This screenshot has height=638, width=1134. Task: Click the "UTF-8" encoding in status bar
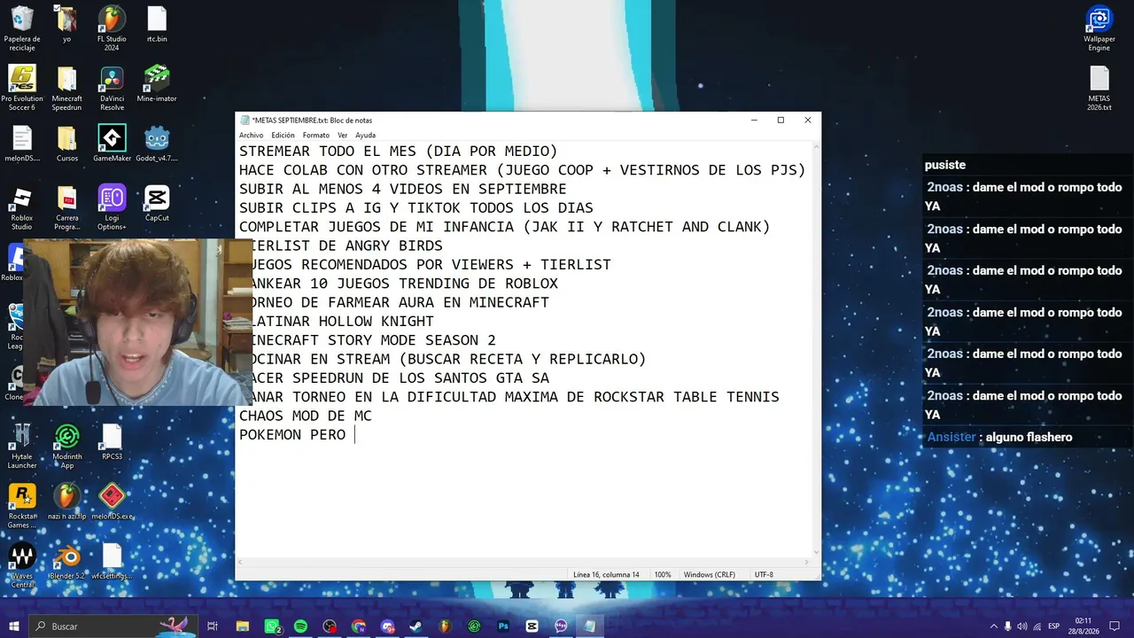[764, 575]
